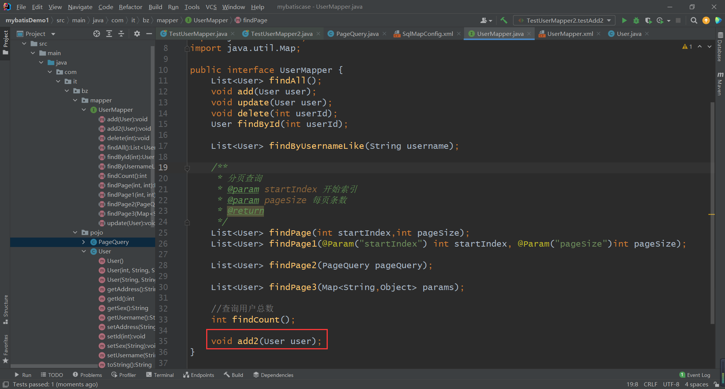Collapse all nodes in Project panel
The image size is (725, 389).
coord(121,34)
